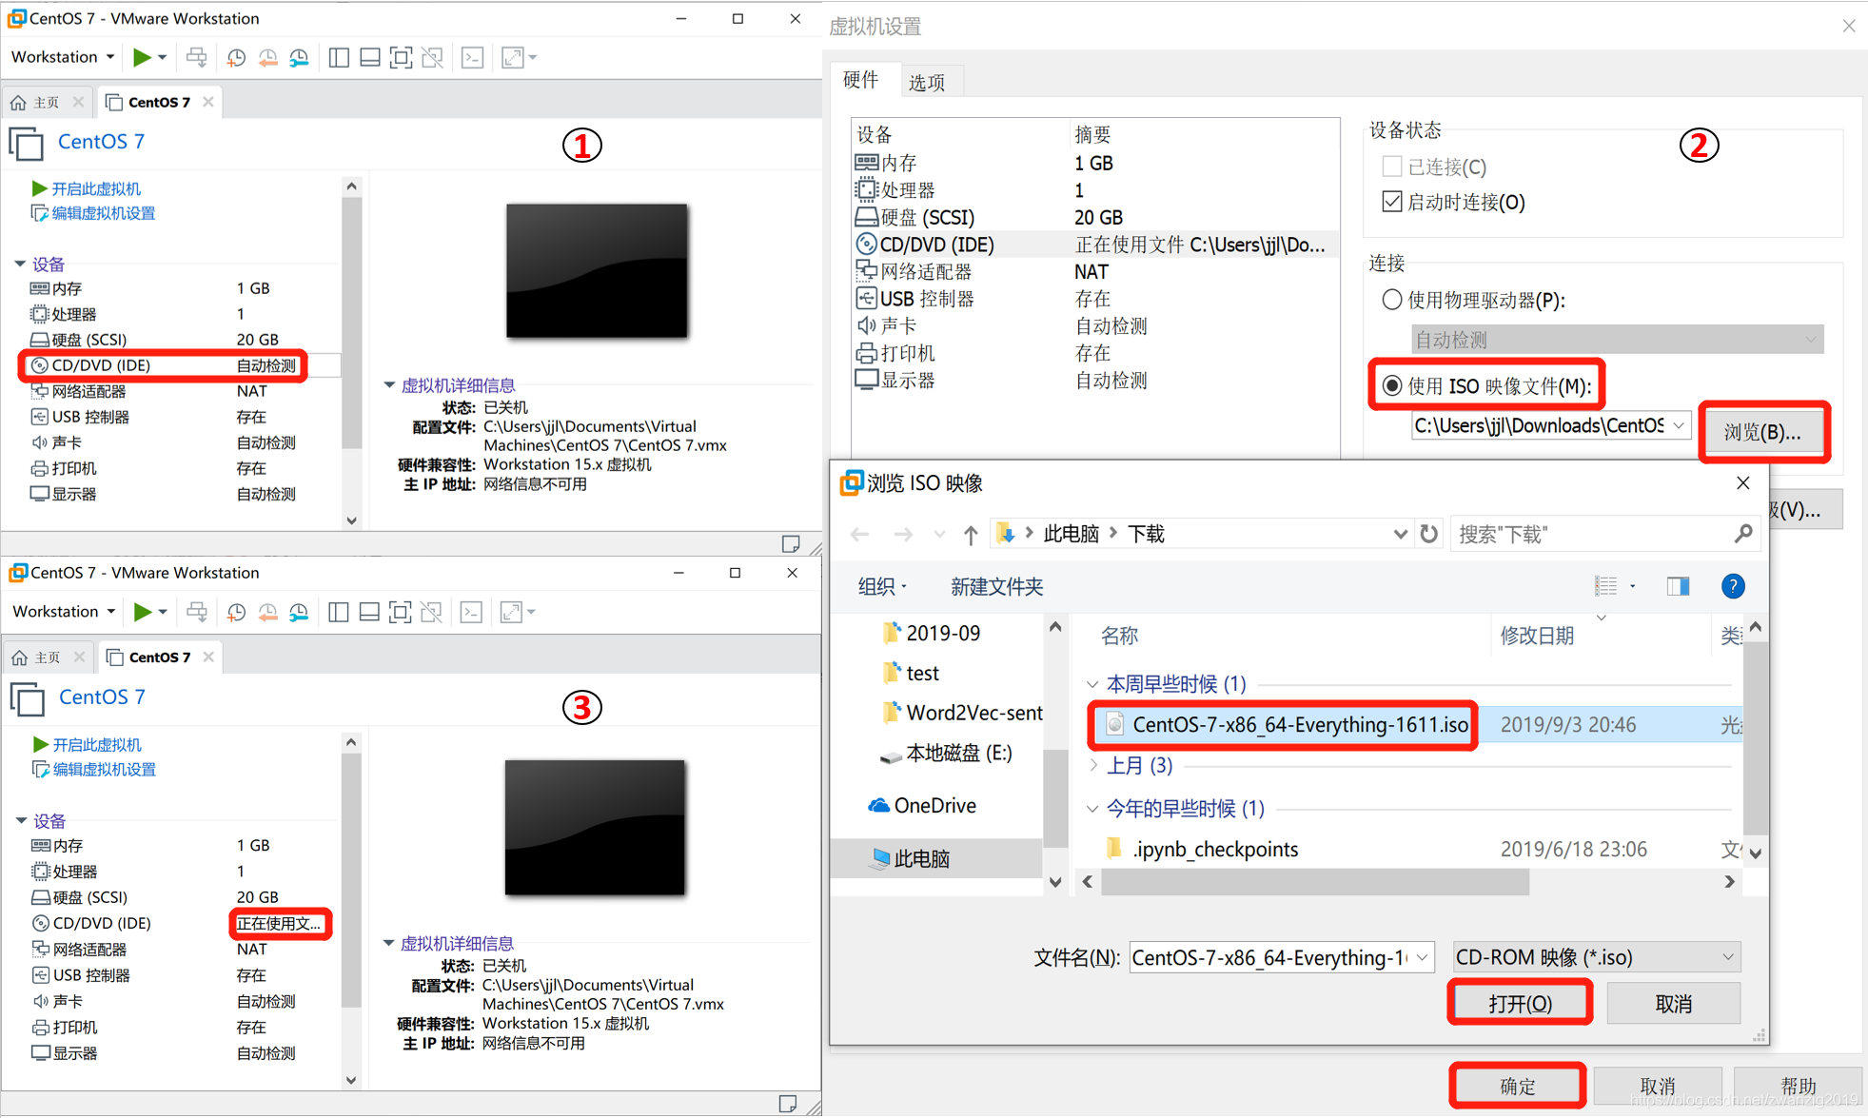Screen dimensions: 1868x1118
Task: Select the CentOS-7-x86_64-Everything-1611.iso file
Action: click(1299, 725)
